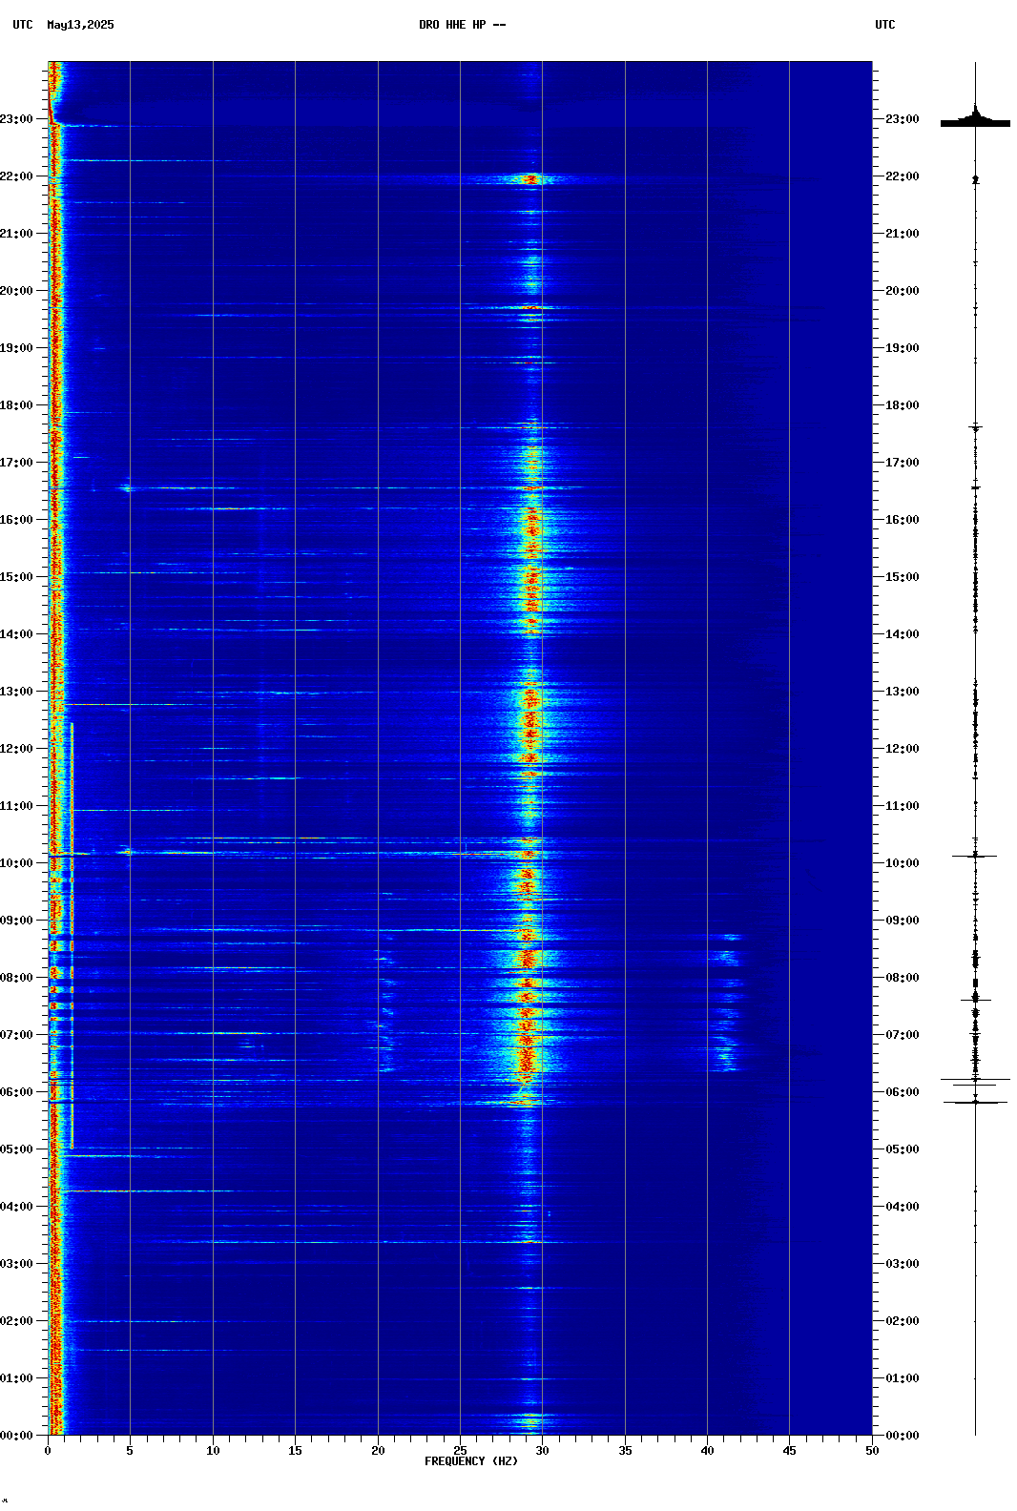Click the bright 22:00 burst near 29 Hz

(530, 178)
